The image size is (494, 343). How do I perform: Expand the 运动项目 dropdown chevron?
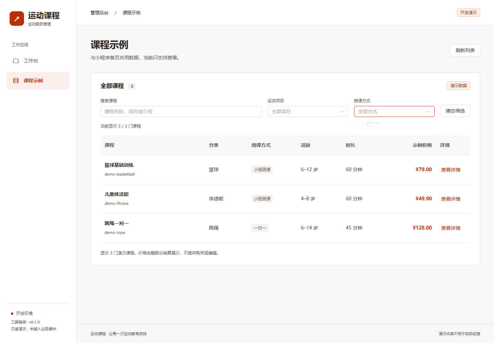(342, 111)
